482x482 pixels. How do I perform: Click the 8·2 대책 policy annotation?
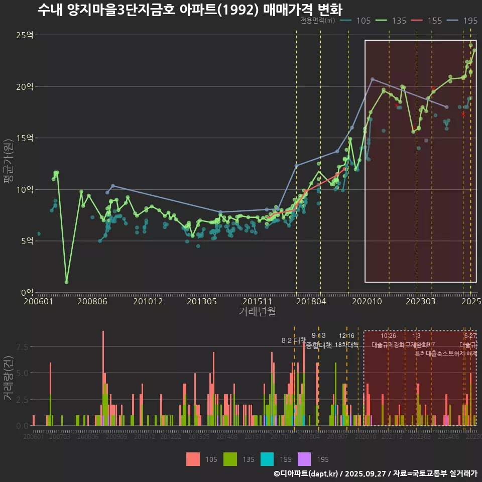[294, 340]
